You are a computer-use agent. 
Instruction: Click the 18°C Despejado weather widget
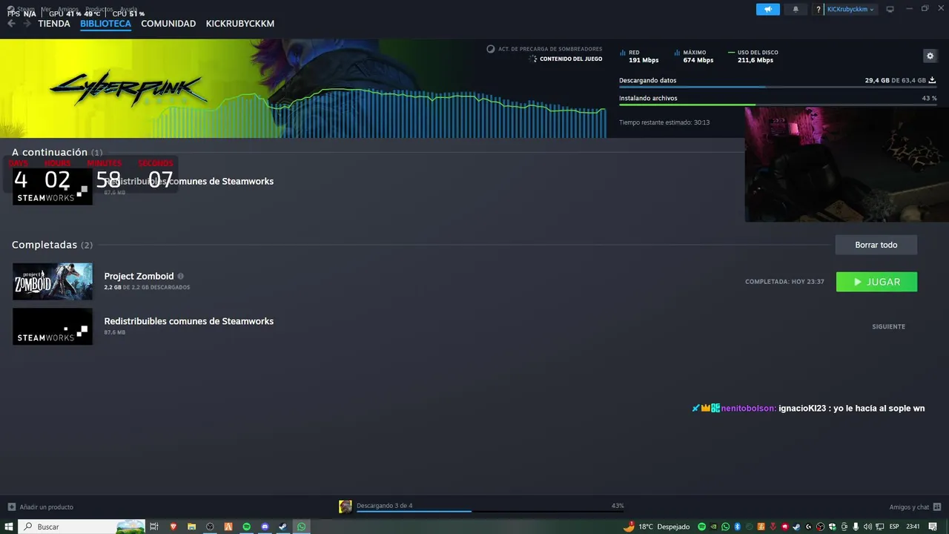(x=657, y=527)
